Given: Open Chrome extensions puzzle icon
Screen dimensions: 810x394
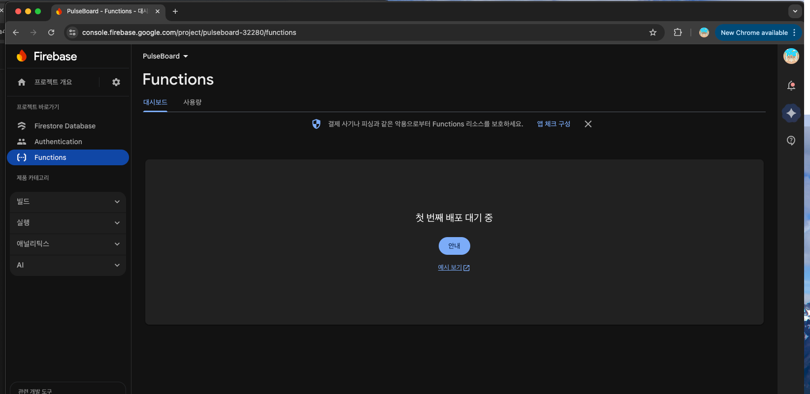Looking at the screenshot, I should [678, 32].
